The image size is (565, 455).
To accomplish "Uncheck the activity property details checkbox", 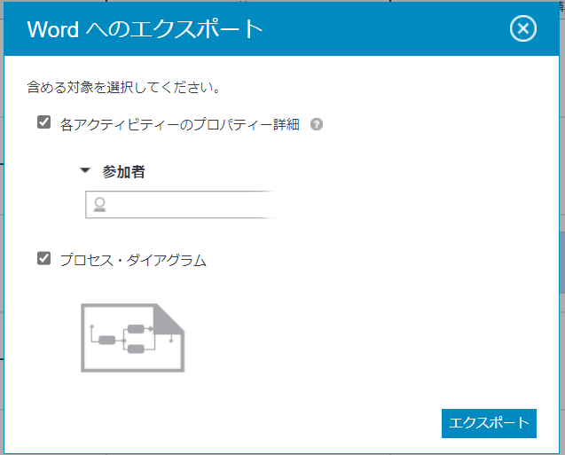I will 44,122.
